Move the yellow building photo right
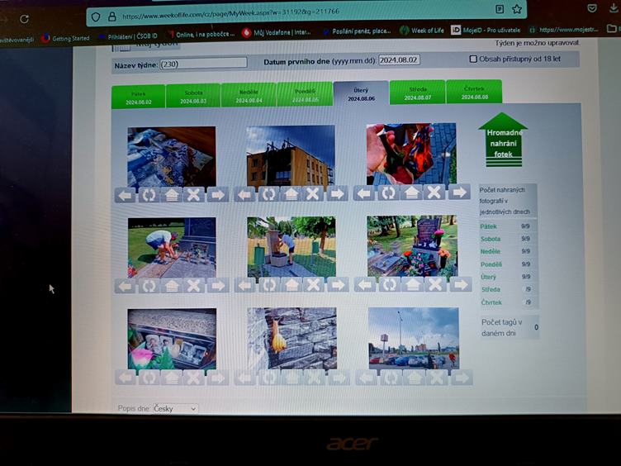 (337, 194)
